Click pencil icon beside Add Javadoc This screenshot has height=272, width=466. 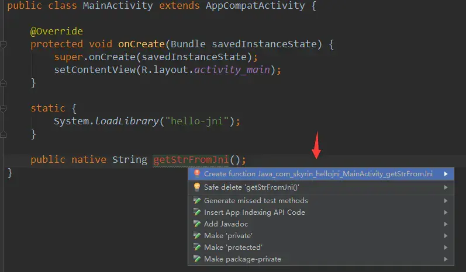coord(196,224)
